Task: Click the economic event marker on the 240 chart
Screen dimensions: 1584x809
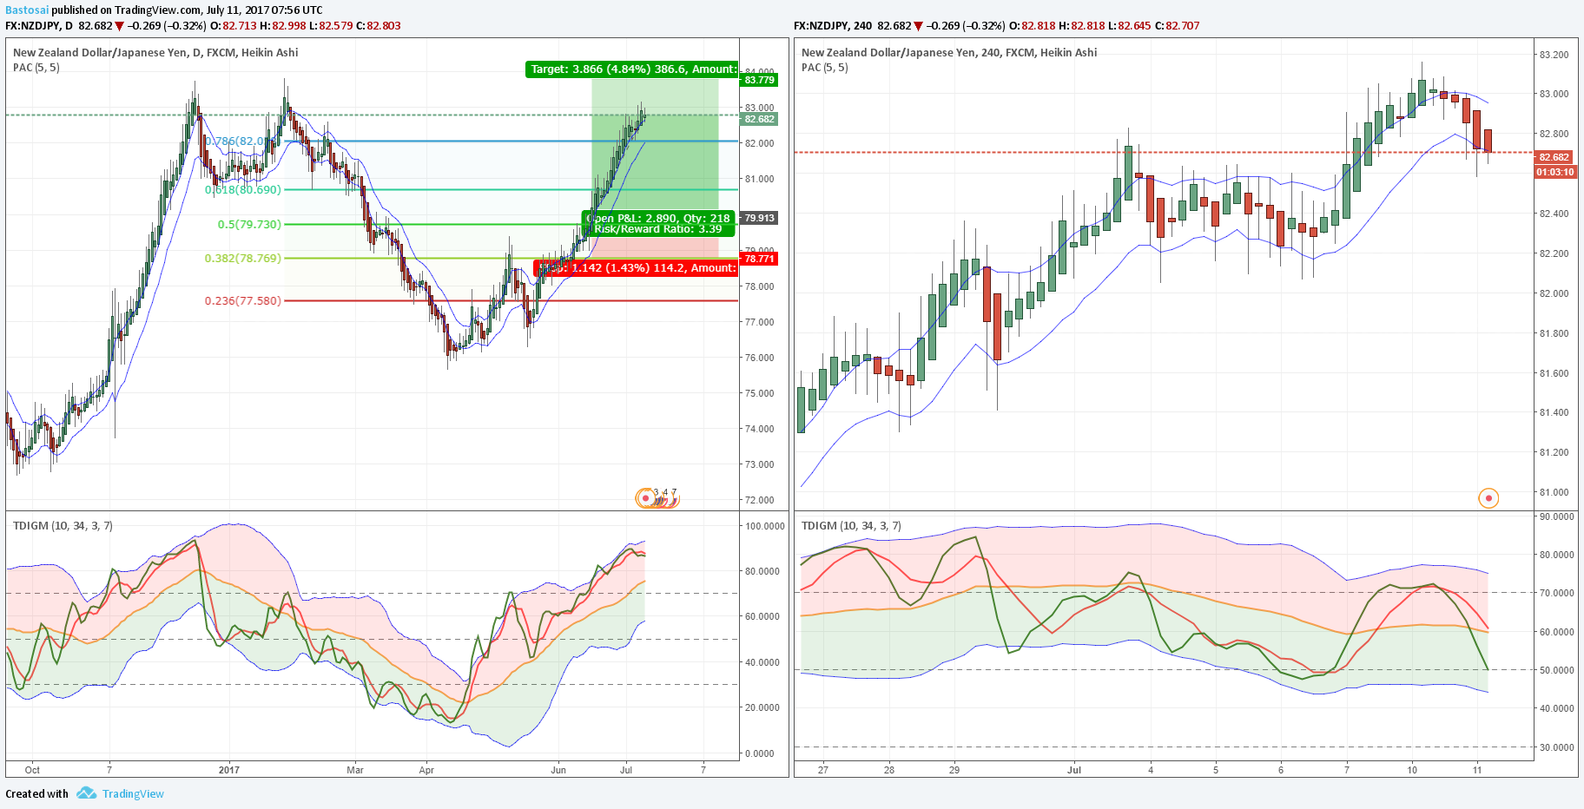Action: 1488,498
